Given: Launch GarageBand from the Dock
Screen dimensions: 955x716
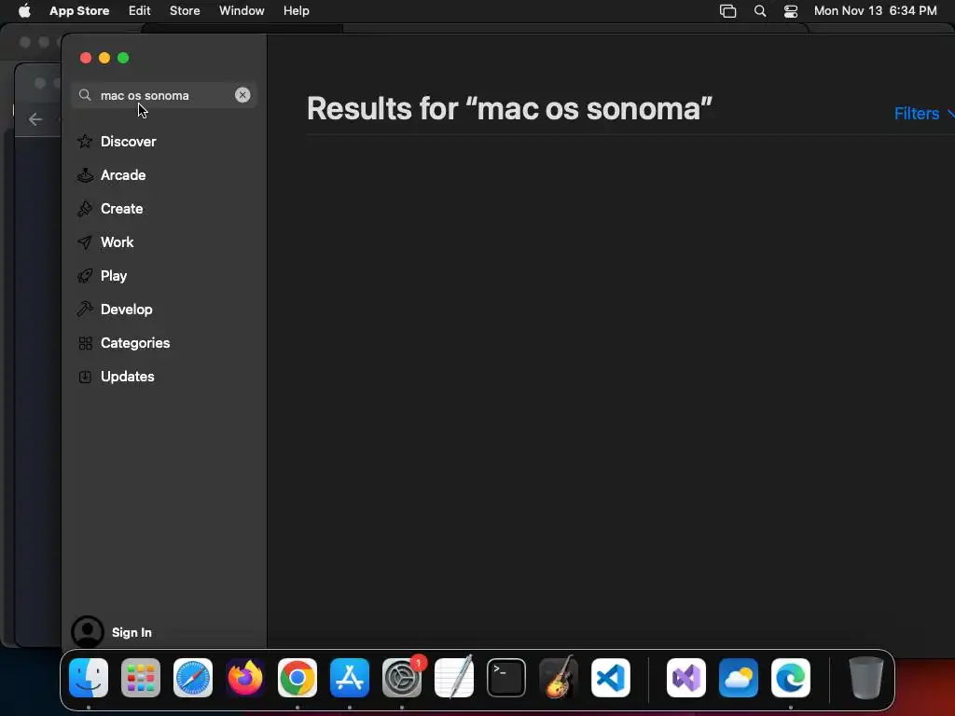Looking at the screenshot, I should (x=559, y=677).
